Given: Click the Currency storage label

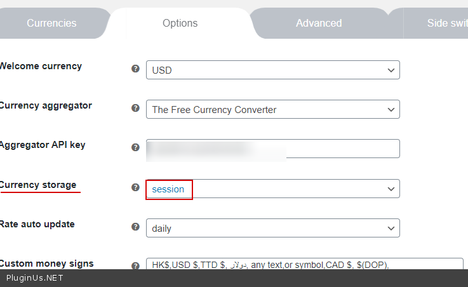Looking at the screenshot, I should point(38,185).
